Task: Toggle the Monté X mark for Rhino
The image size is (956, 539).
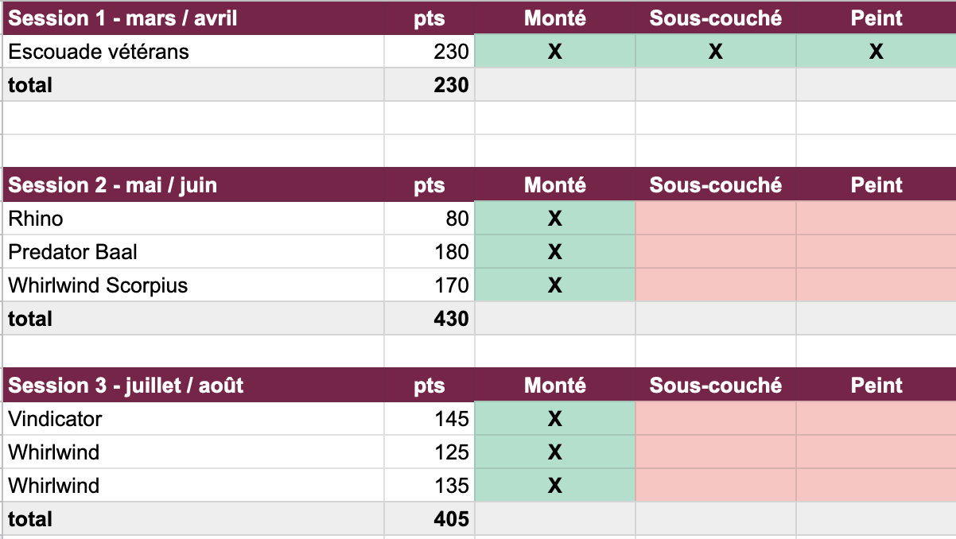Action: coord(555,219)
